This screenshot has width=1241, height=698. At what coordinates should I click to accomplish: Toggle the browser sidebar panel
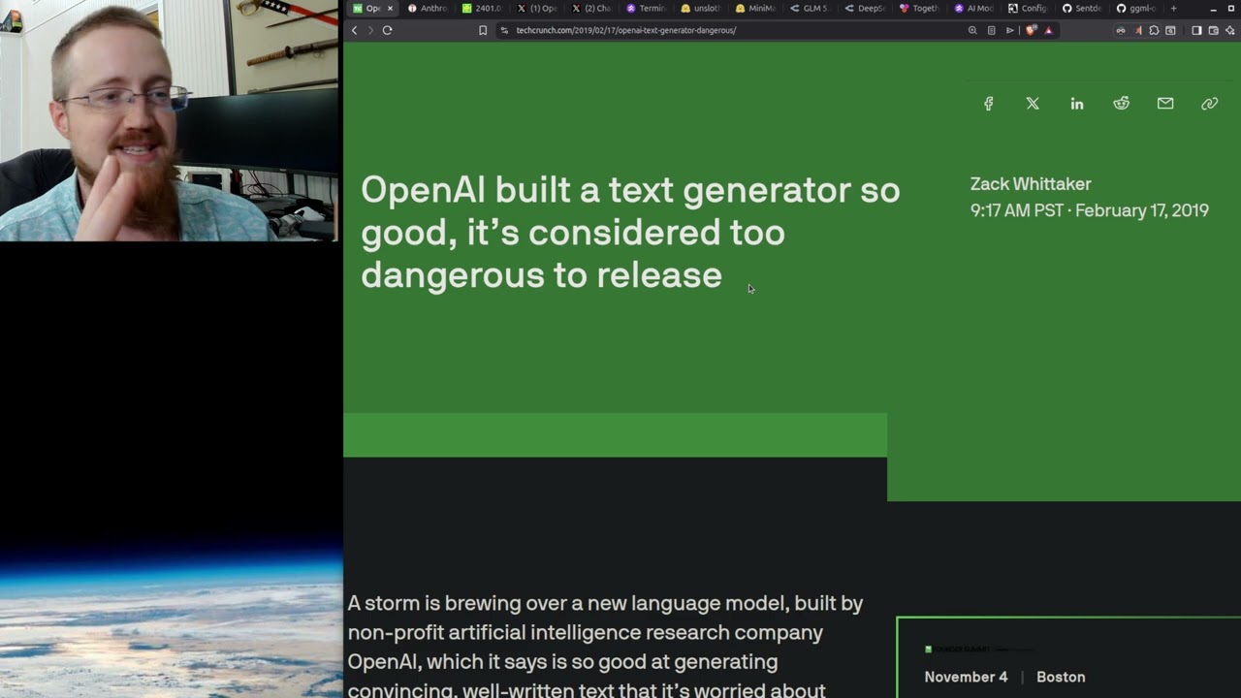coord(1196,30)
